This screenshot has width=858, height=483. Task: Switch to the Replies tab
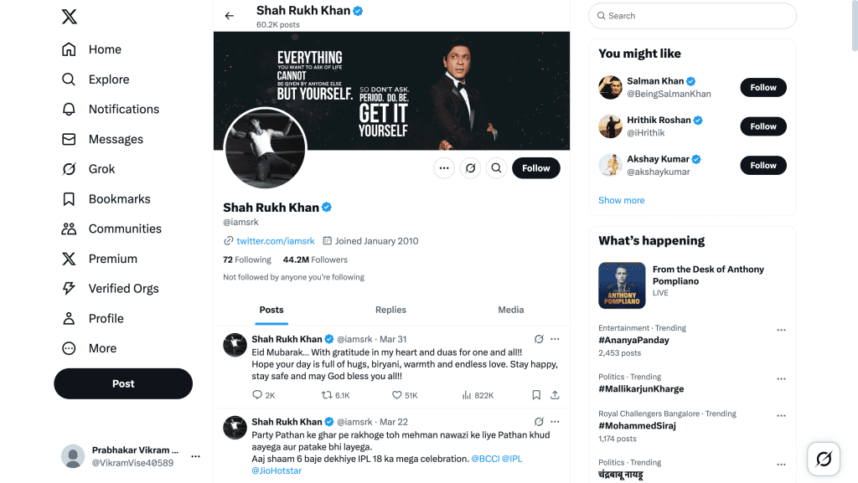click(390, 310)
